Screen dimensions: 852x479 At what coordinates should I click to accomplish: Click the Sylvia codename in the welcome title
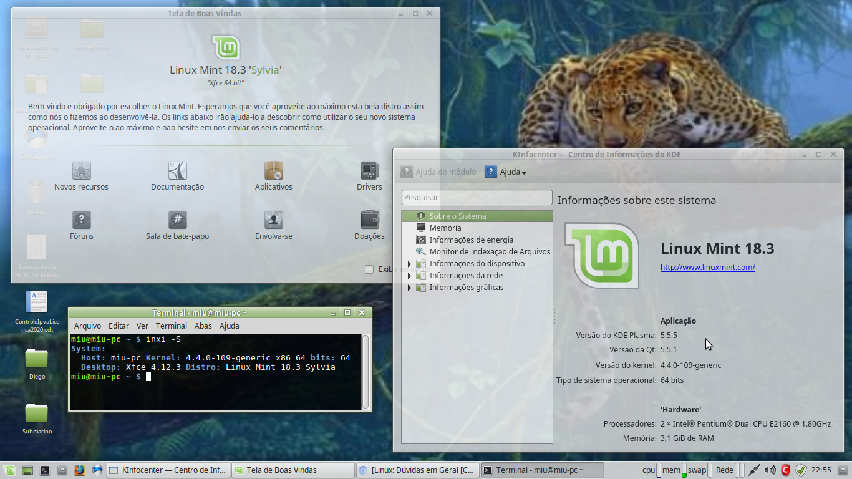[265, 70]
